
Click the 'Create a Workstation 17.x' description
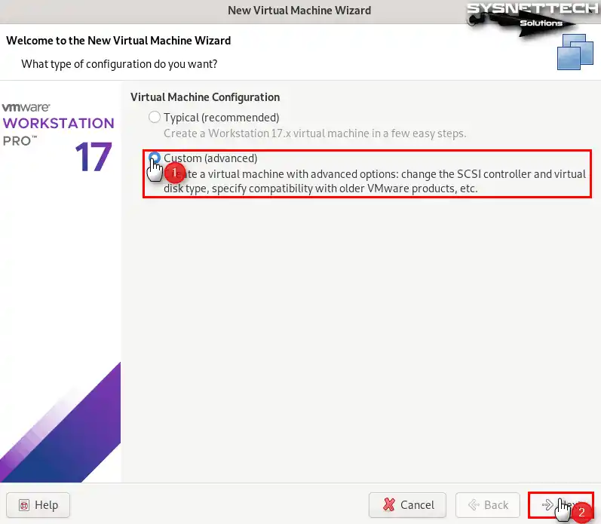click(314, 133)
